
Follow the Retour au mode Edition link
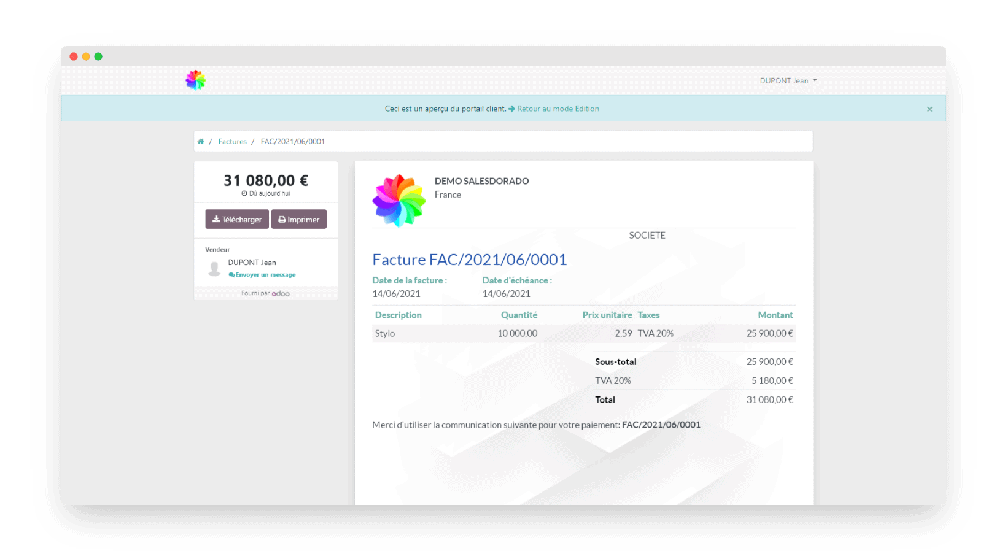click(558, 109)
